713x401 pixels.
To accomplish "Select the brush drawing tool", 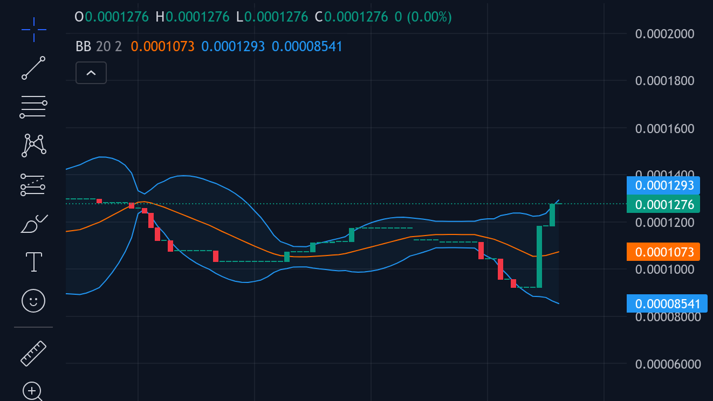I will (x=33, y=223).
